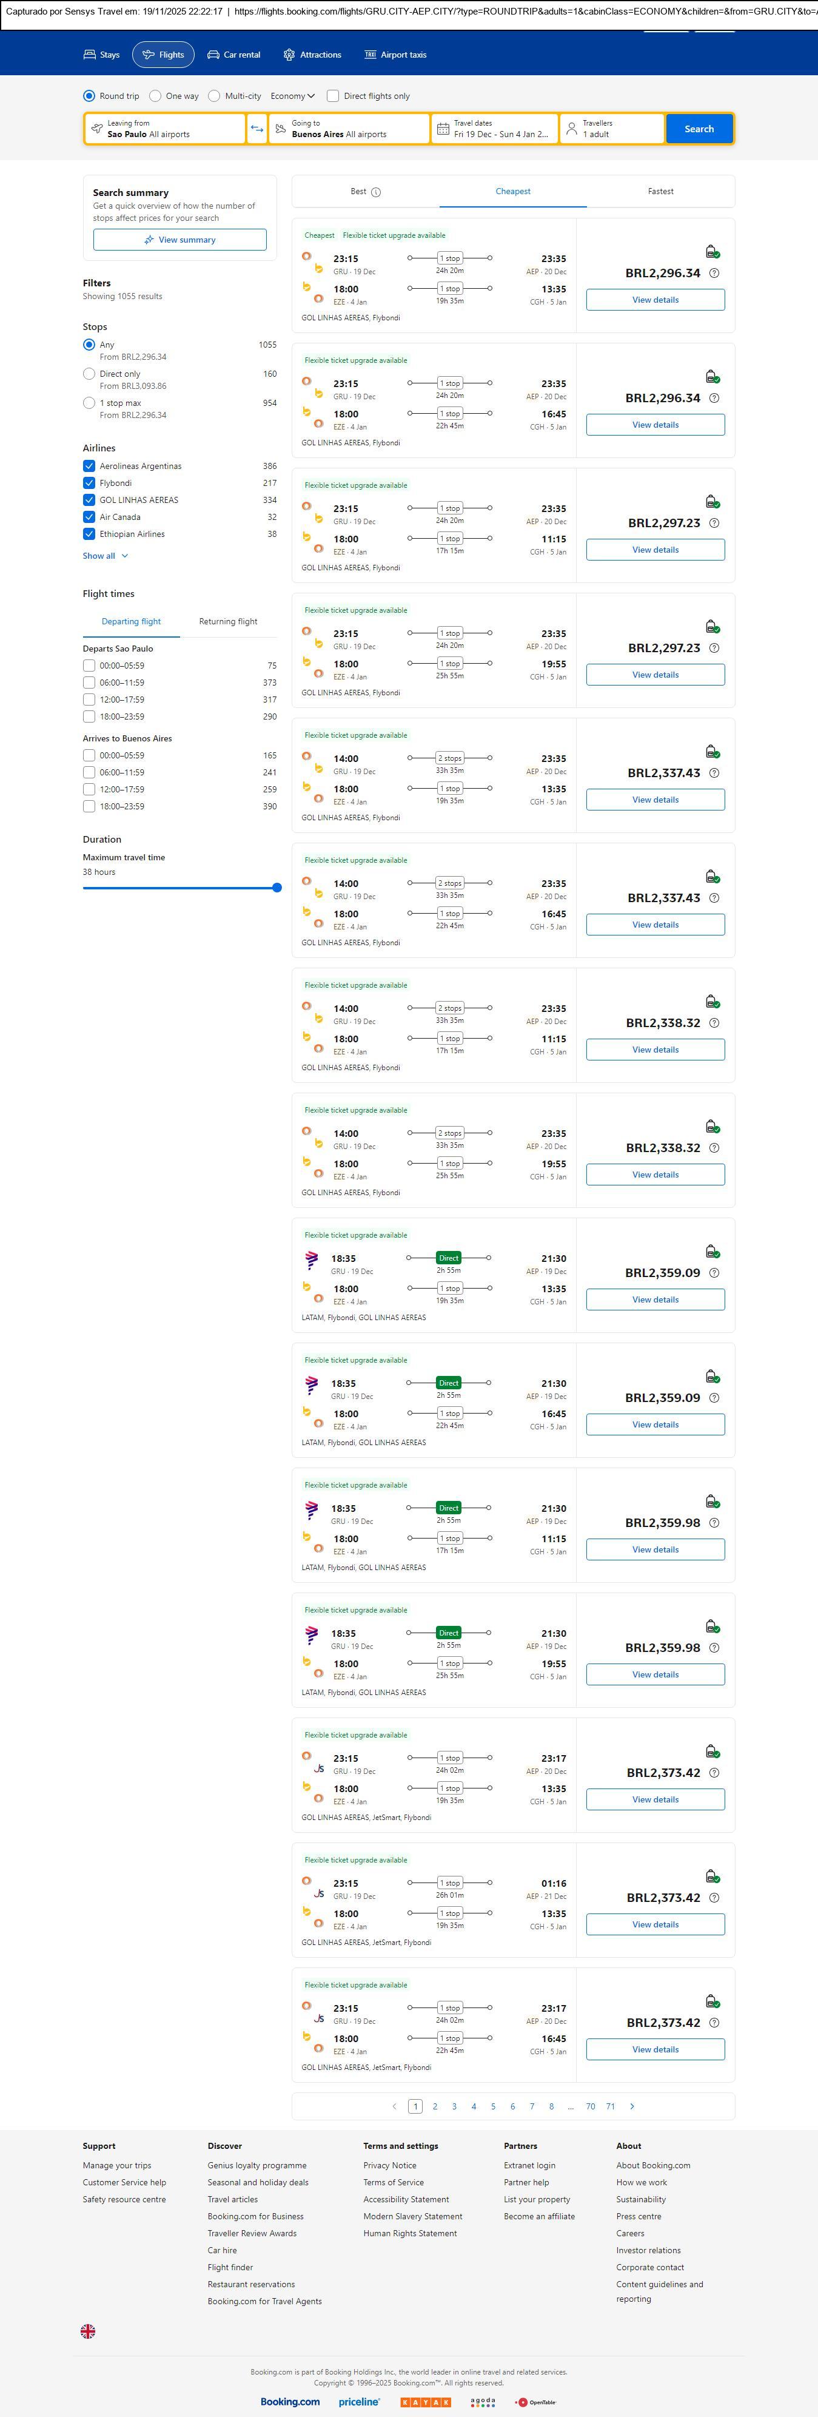Click the Going to Buenos Aires field
Viewport: 818px width, 2417px height.
pyautogui.click(x=349, y=129)
